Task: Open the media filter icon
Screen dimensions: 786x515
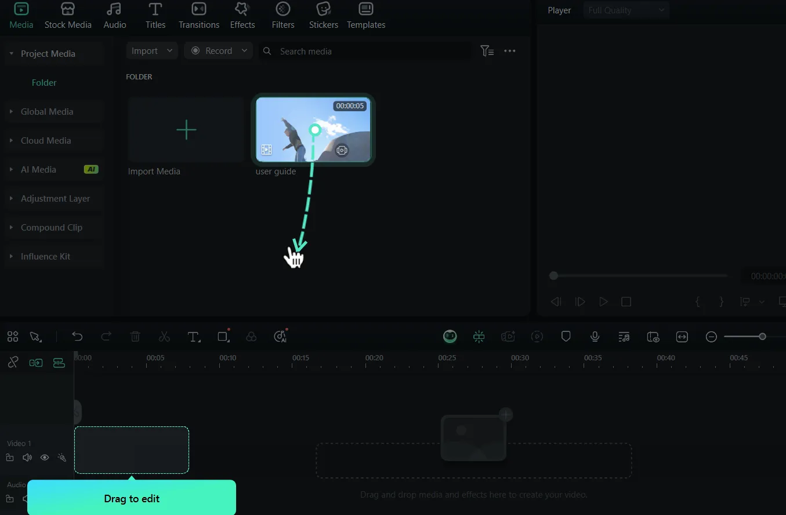Action: coord(487,51)
